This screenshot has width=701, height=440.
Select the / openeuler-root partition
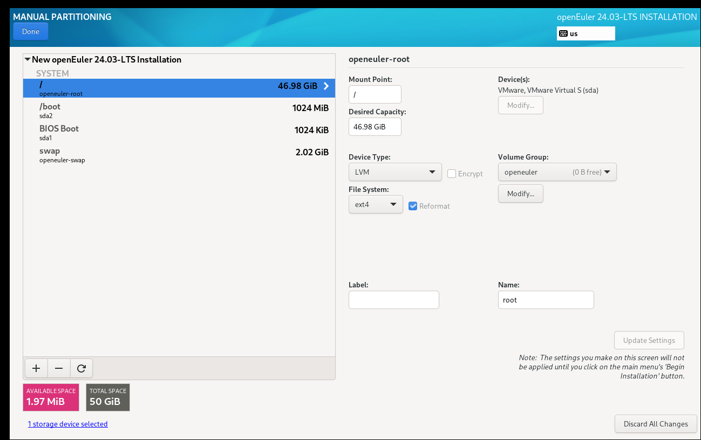179,88
